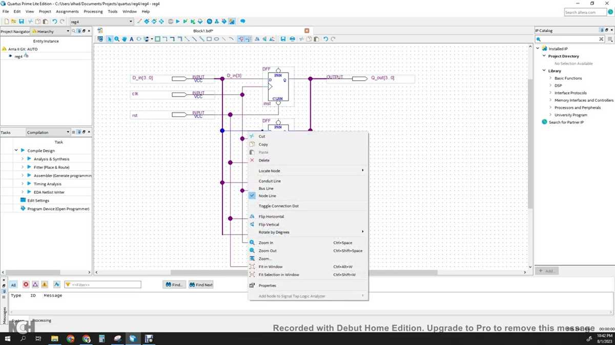Choose Flip Vertical in context menu
The image size is (615, 345).
(307, 224)
